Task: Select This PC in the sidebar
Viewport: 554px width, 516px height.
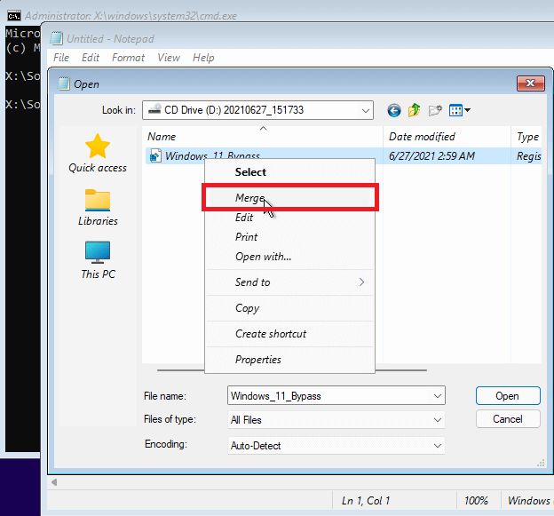Action: [x=98, y=260]
